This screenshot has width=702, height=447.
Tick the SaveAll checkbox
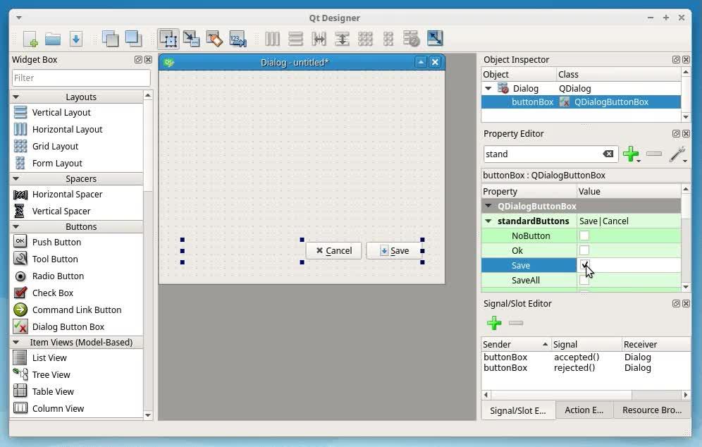584,280
